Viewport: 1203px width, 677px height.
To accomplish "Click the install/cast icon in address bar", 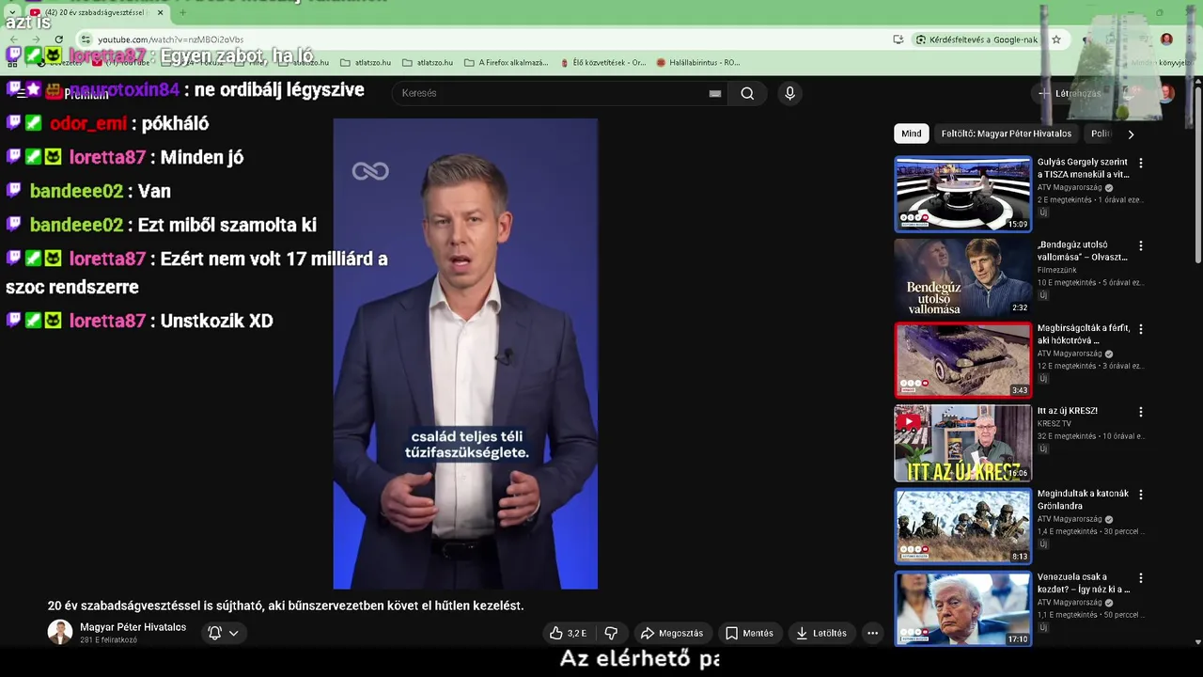I will (898, 39).
